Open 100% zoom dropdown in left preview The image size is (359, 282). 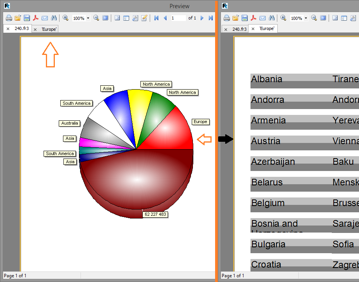click(x=88, y=18)
